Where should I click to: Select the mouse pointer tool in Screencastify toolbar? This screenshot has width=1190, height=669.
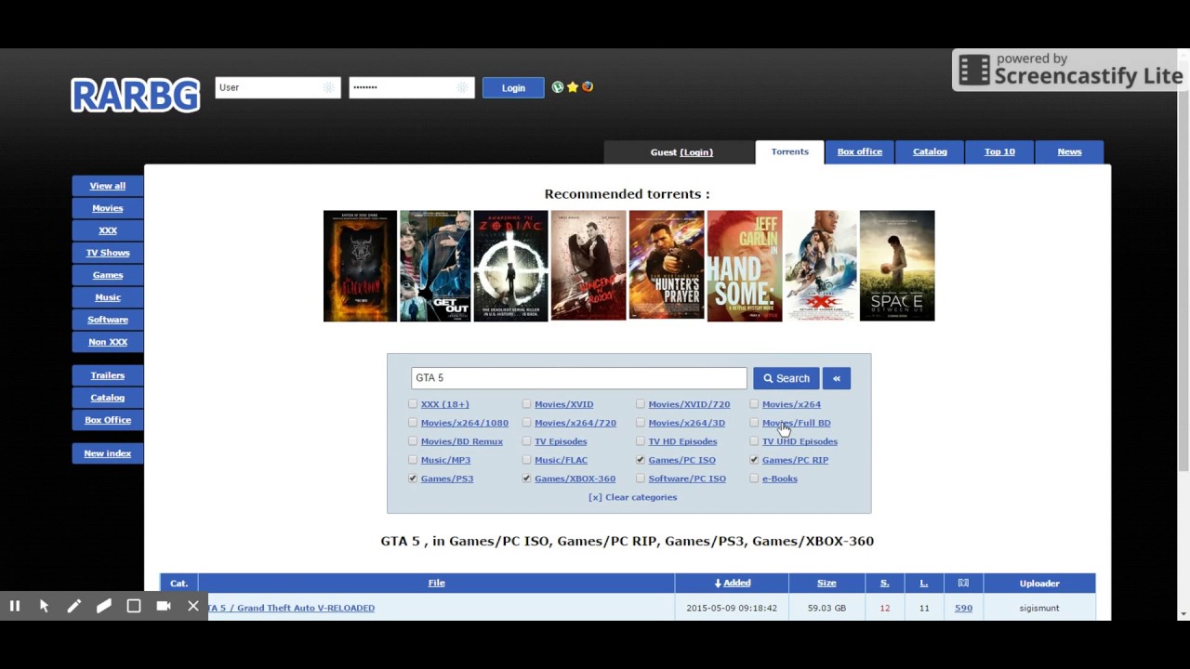point(44,606)
